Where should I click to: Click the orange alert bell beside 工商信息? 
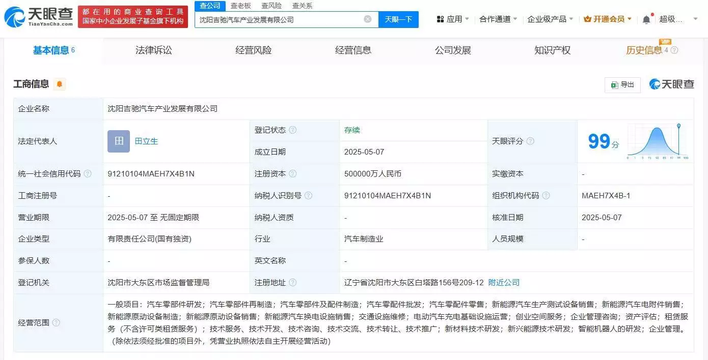pos(60,84)
